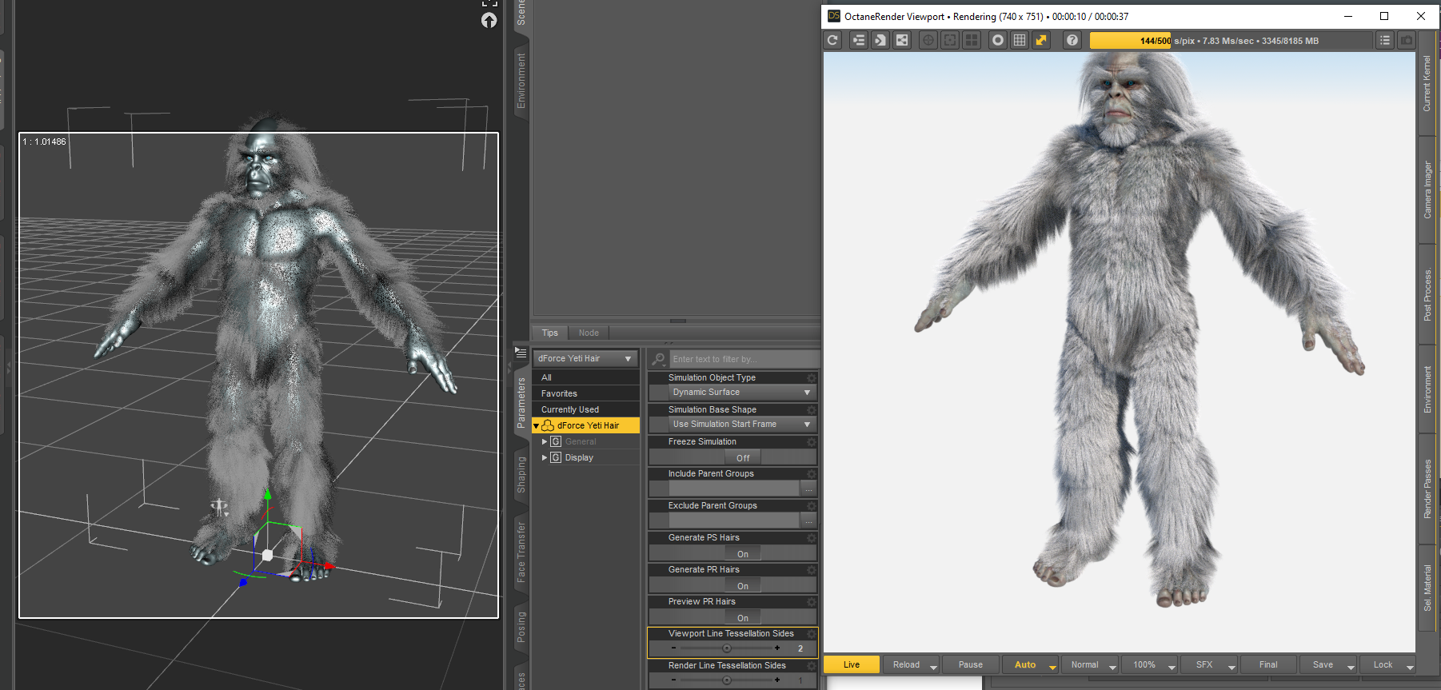Image resolution: width=1441 pixels, height=690 pixels.
Task: Click the circle ring icon in Octane toolbar
Action: point(998,40)
